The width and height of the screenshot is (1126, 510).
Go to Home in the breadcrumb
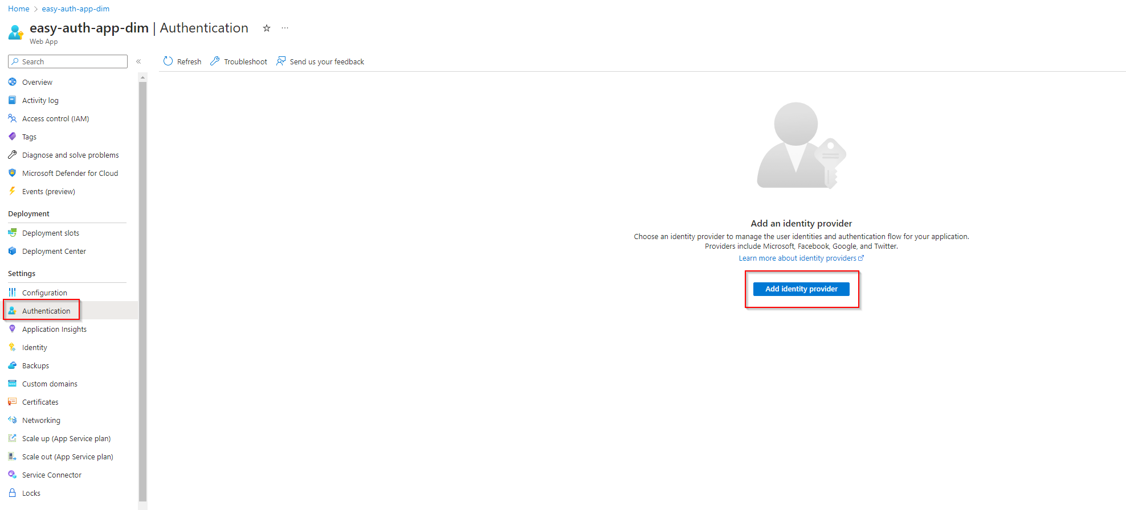coord(19,9)
